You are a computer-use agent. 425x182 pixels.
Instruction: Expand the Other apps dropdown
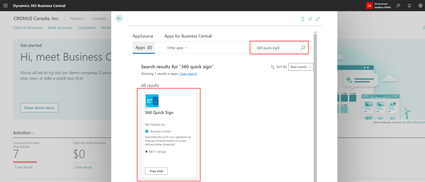pos(178,48)
